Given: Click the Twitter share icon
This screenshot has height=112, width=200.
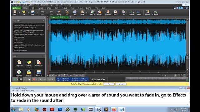Looking at the screenshot, I should [x=179, y=8].
